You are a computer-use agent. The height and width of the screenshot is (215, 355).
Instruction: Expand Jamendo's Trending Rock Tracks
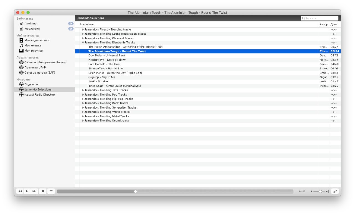pyautogui.click(x=83, y=103)
